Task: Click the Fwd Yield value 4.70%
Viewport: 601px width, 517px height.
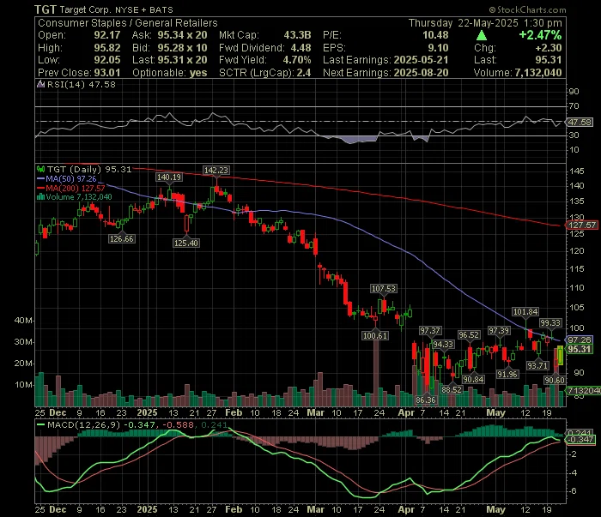Action: click(297, 60)
